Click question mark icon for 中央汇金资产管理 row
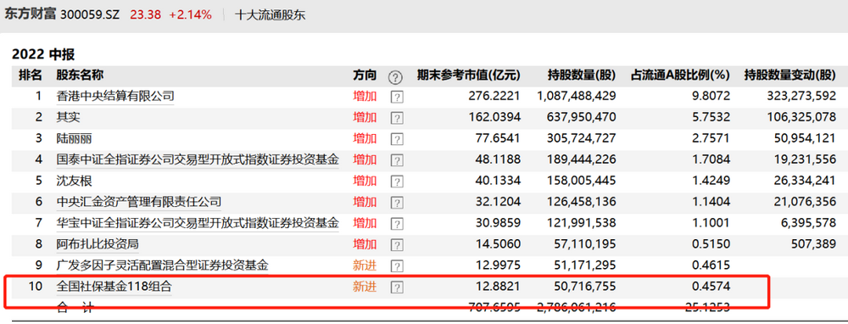The image size is (848, 324). pyautogui.click(x=397, y=203)
